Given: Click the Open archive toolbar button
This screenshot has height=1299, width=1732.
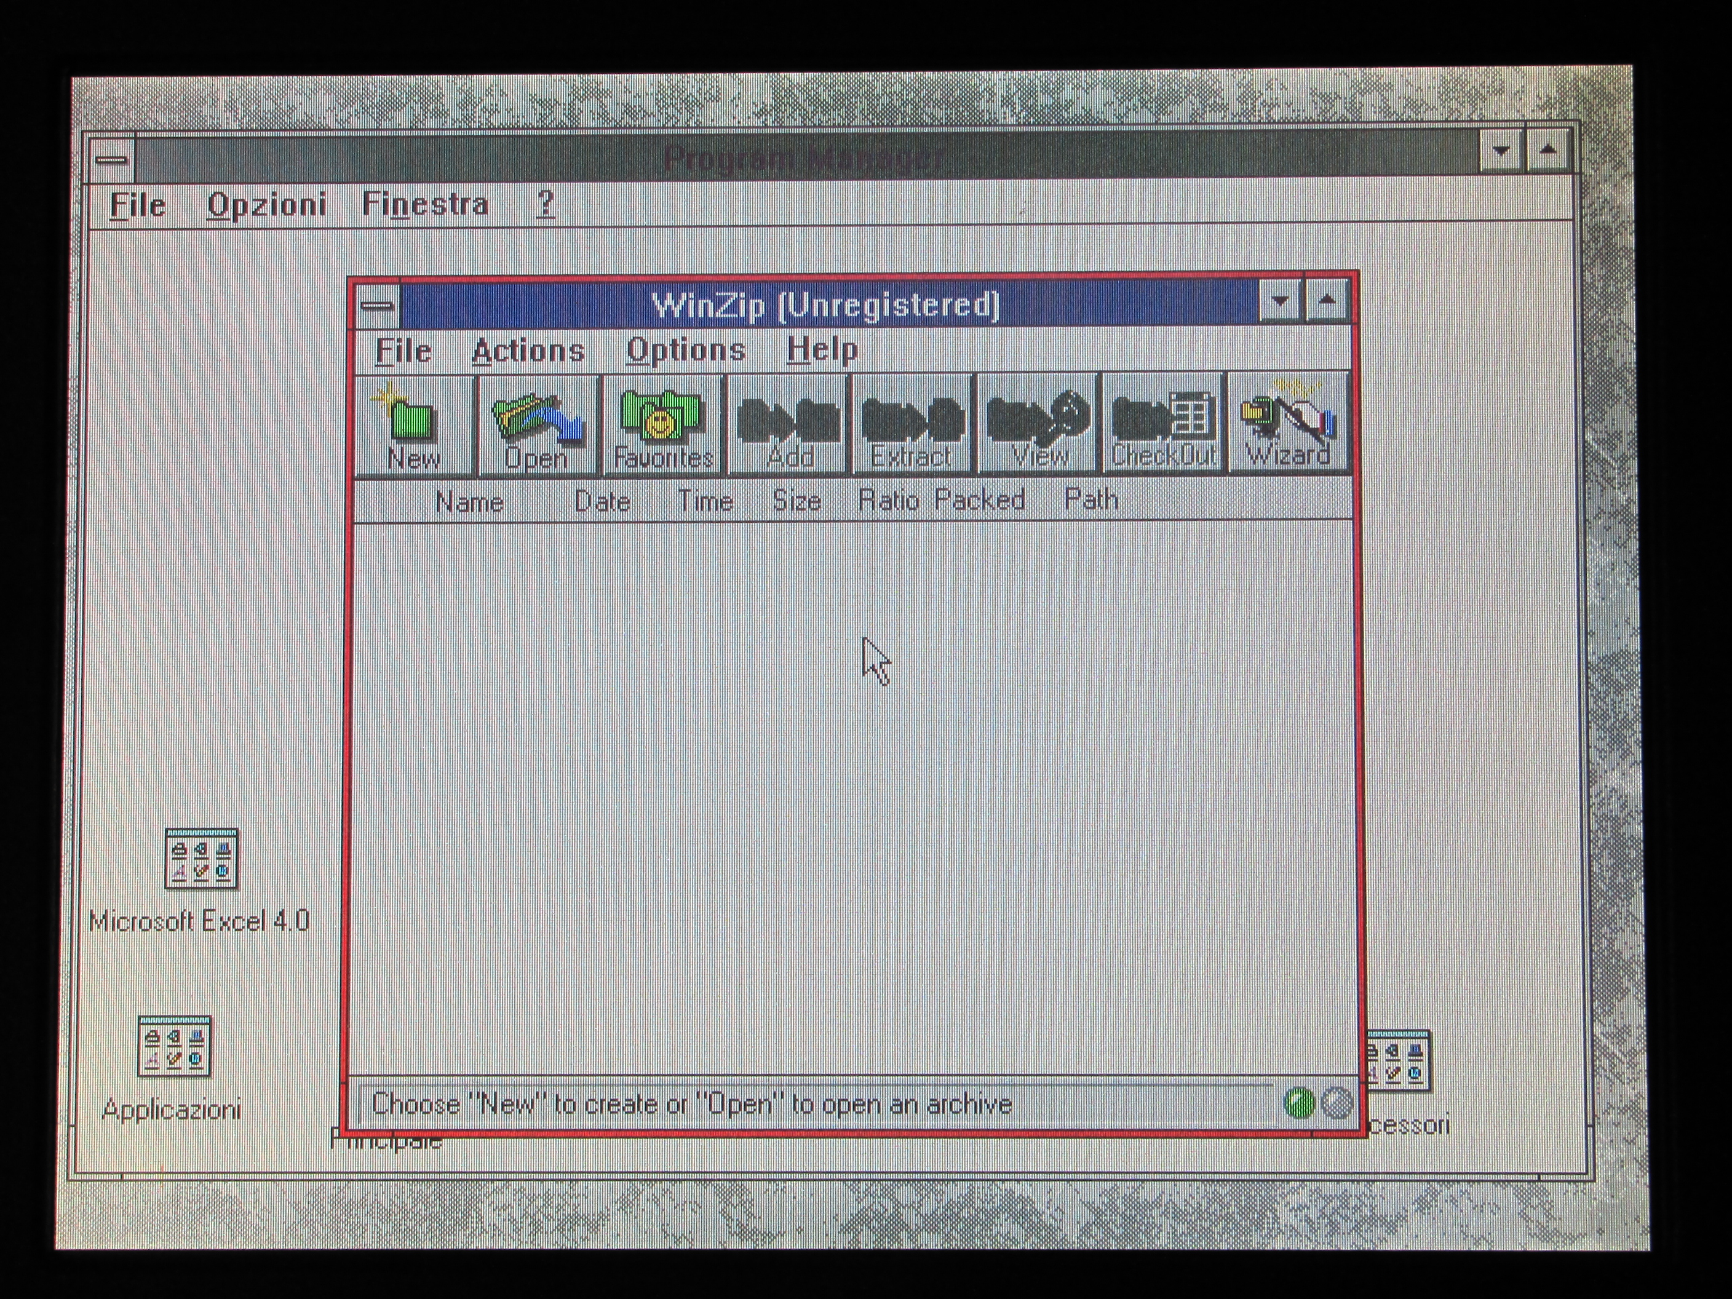Looking at the screenshot, I should pos(539,425).
